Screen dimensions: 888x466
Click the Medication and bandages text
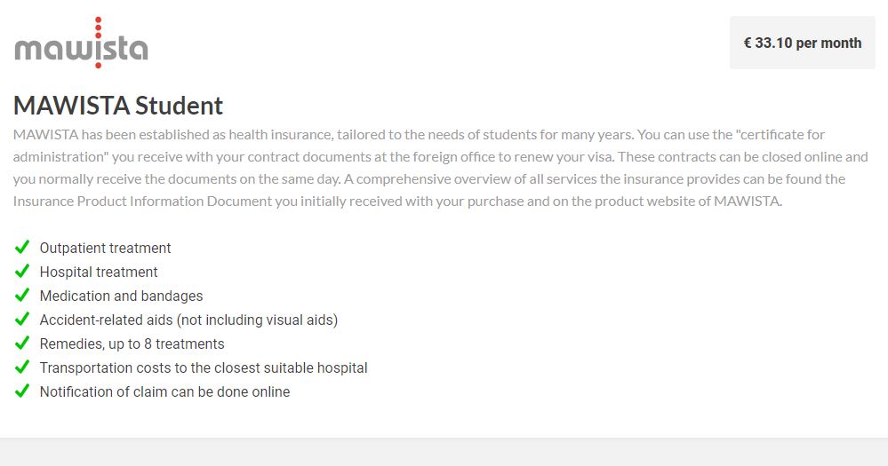pos(121,296)
